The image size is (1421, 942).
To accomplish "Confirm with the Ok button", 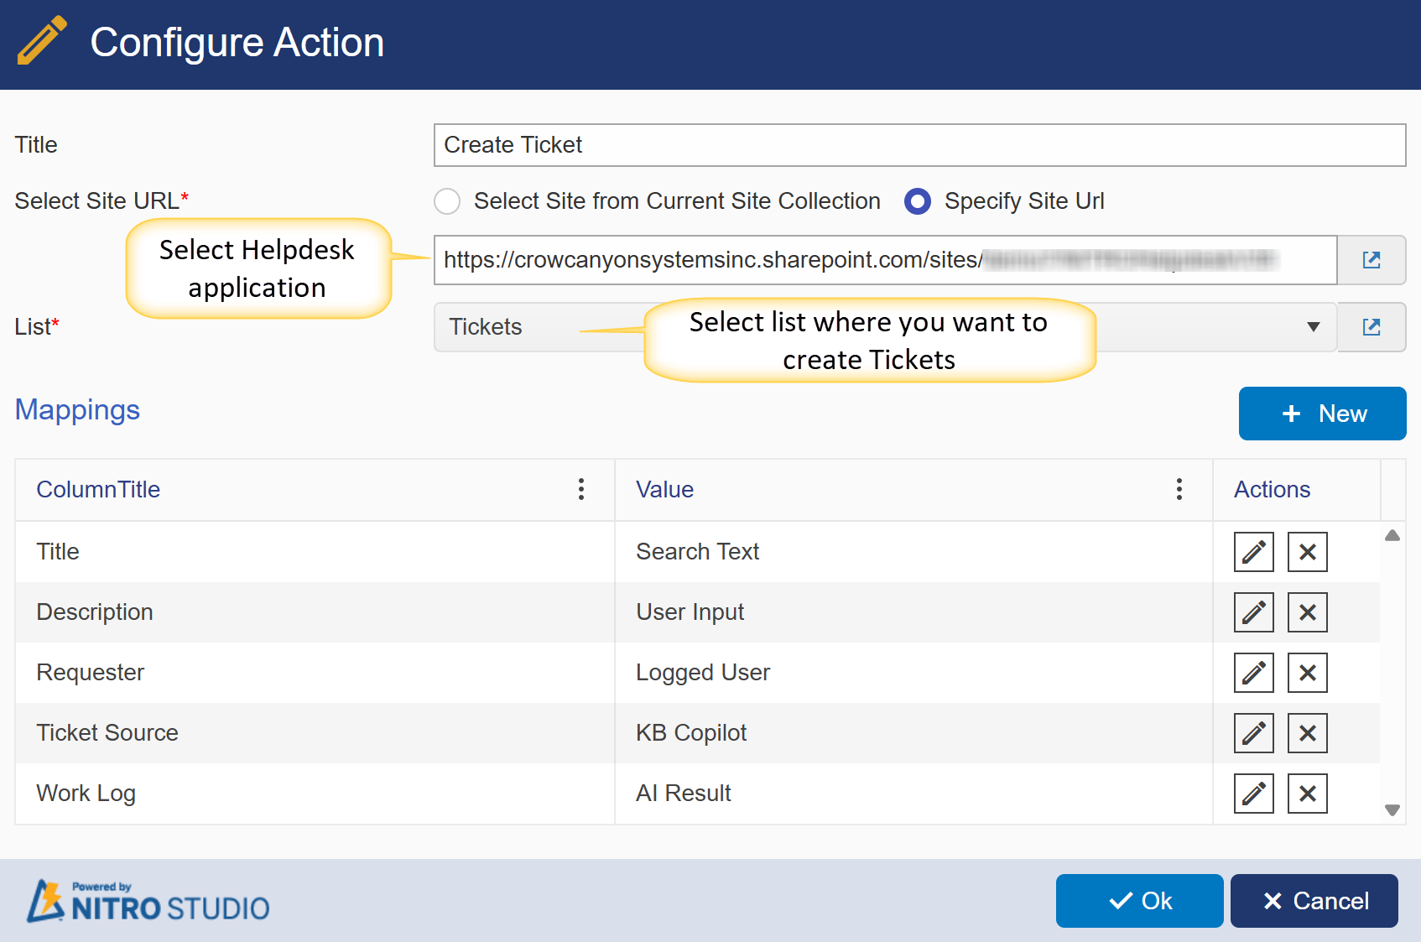I will pyautogui.click(x=1139, y=901).
